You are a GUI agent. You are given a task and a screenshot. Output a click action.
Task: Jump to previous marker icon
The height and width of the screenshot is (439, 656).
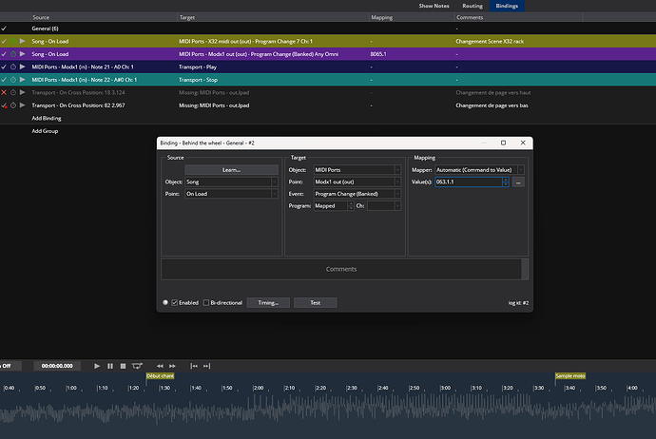click(194, 365)
